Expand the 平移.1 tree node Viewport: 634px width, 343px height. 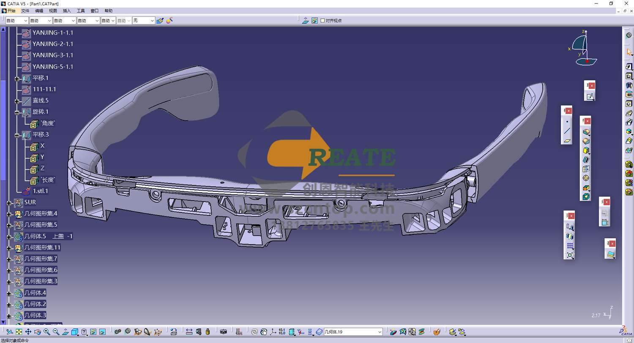17,78
